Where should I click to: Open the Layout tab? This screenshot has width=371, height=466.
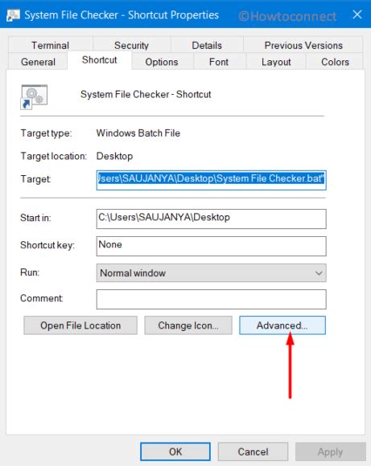click(x=276, y=62)
